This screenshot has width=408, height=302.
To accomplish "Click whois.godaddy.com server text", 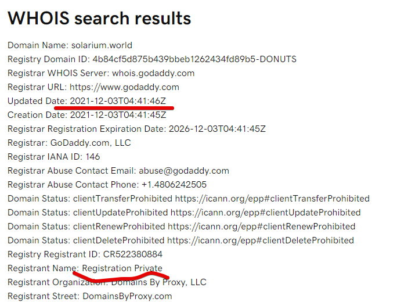I will [x=153, y=73].
